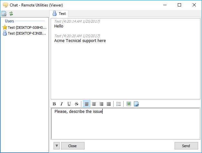Image resolution: width=202 pixels, height=153 pixels.
Task: Click the document with pen icon
Action: click(x=136, y=104)
